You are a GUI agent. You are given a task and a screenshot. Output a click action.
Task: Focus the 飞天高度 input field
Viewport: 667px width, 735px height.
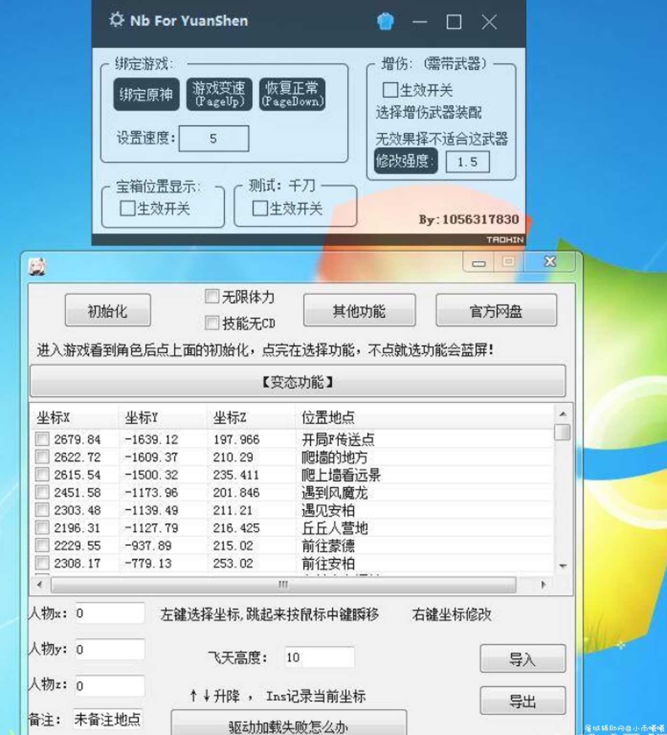point(319,657)
